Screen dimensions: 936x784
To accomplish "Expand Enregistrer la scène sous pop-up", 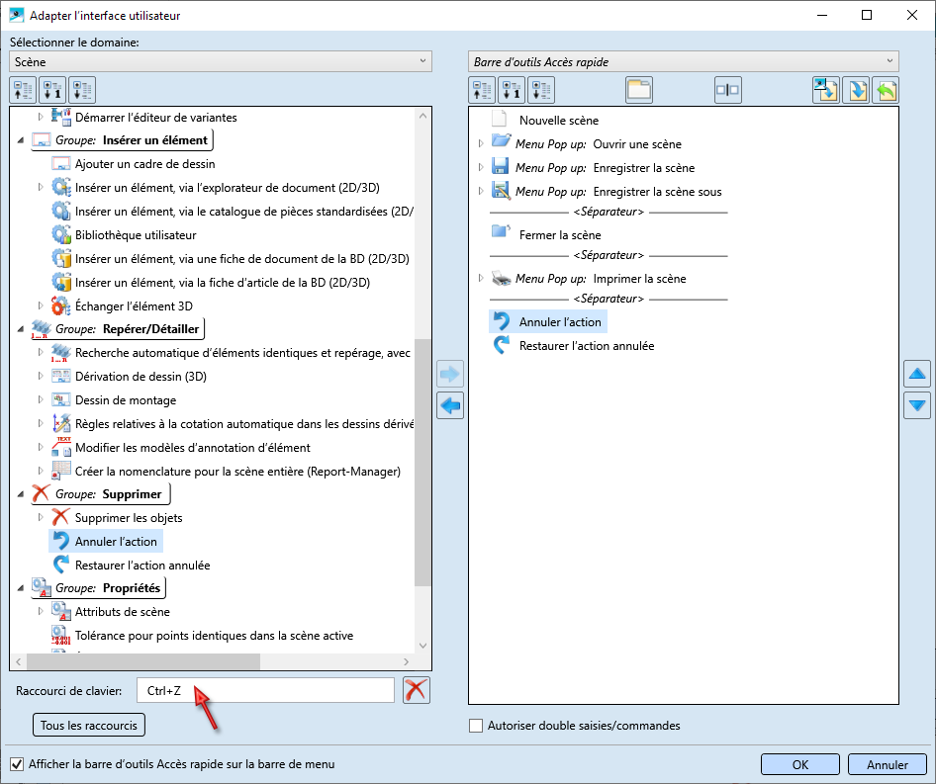I will click(481, 192).
